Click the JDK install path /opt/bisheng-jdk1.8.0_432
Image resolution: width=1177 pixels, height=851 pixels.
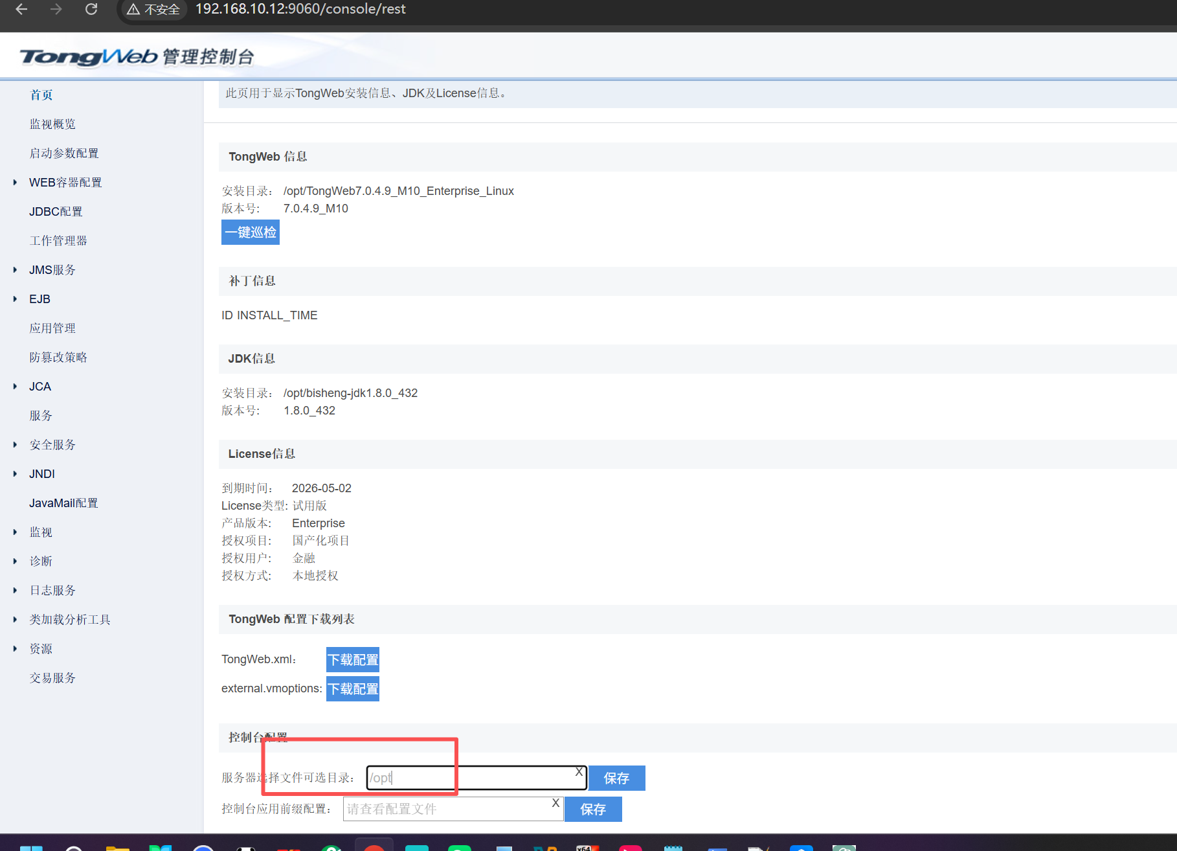[x=350, y=393]
